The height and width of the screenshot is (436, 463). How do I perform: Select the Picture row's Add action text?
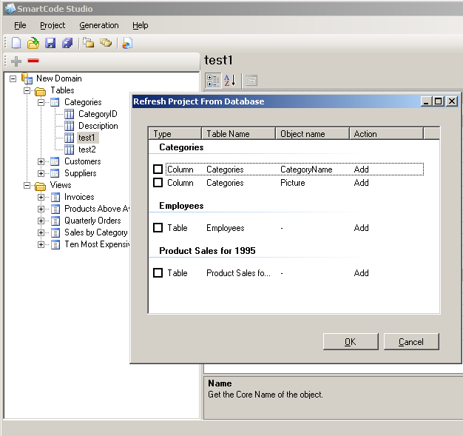[361, 182]
